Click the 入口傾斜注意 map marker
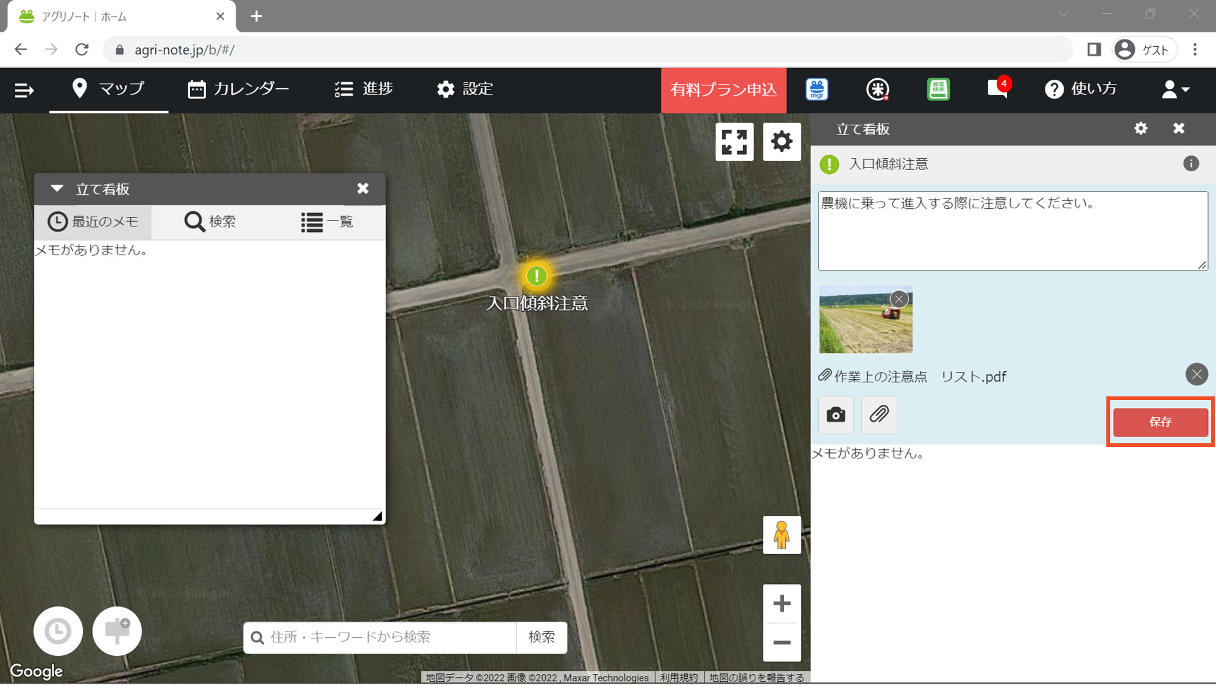The height and width of the screenshot is (685, 1216). click(537, 276)
